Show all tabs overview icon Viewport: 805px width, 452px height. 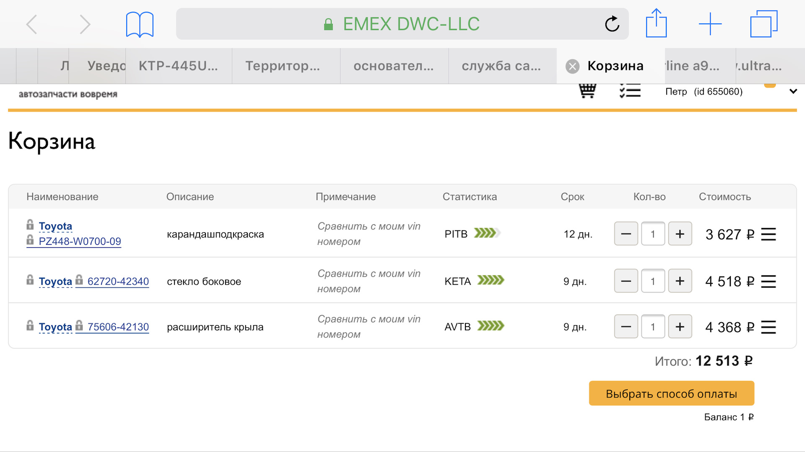coord(763,24)
